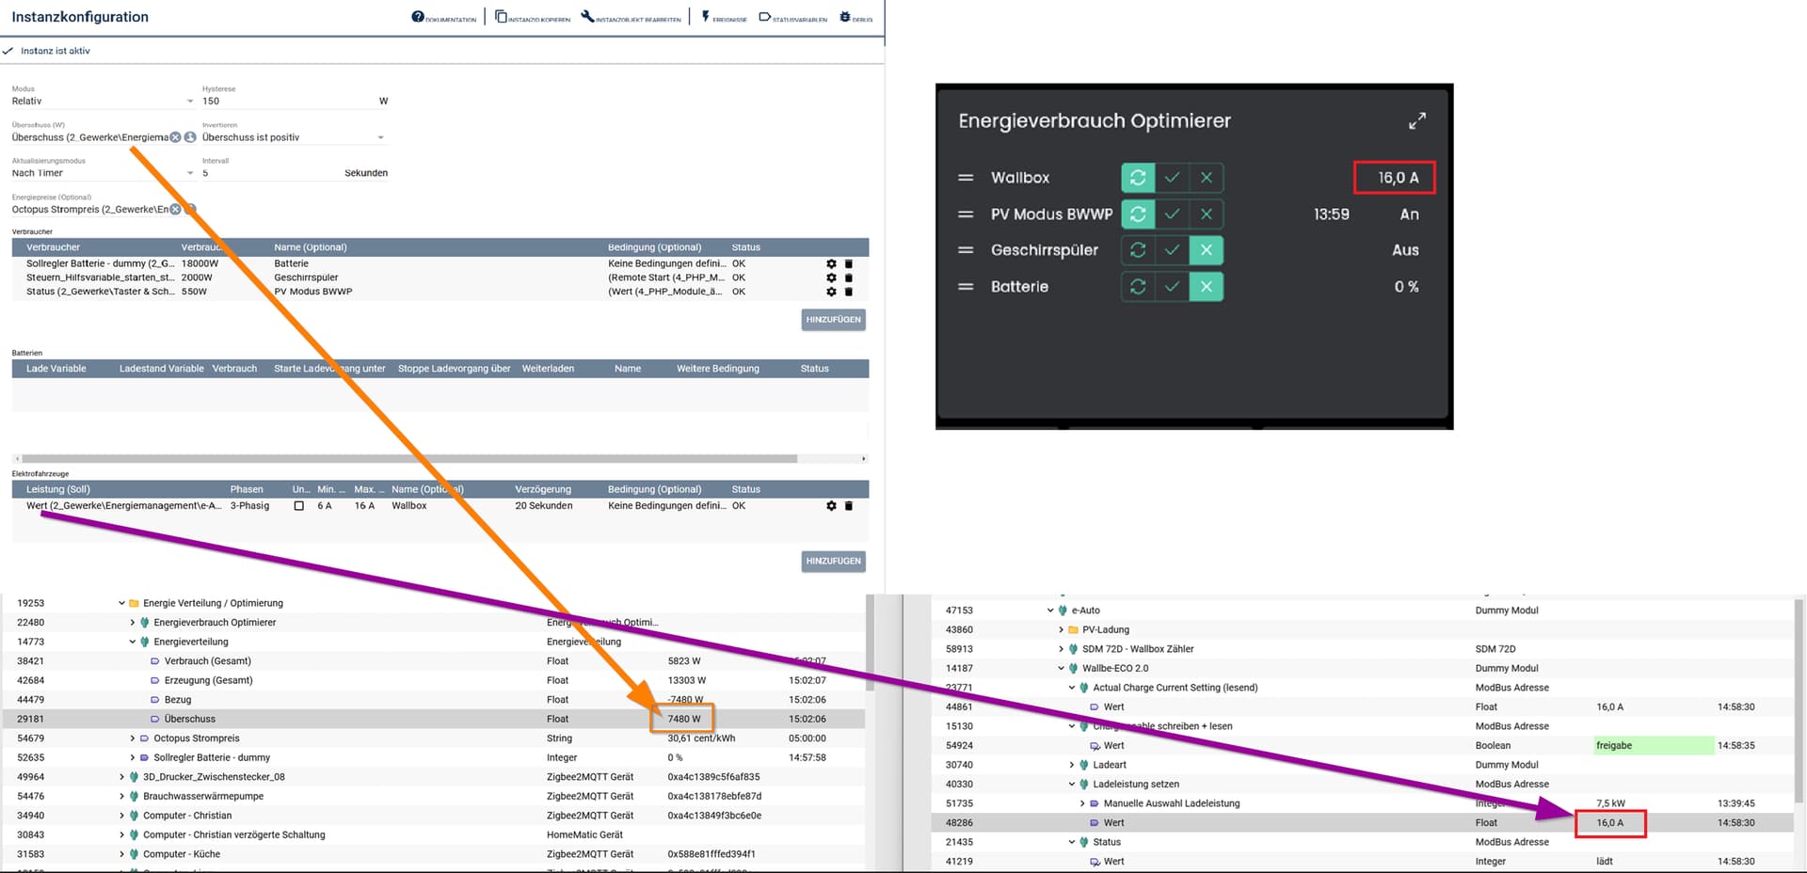Select Wallbe-ECO 2.0 tree row
This screenshot has width=1807, height=873.
[1363, 669]
